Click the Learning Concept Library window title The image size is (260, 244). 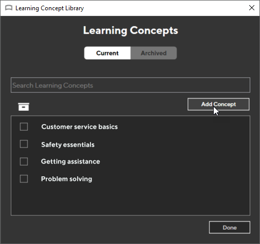point(50,8)
